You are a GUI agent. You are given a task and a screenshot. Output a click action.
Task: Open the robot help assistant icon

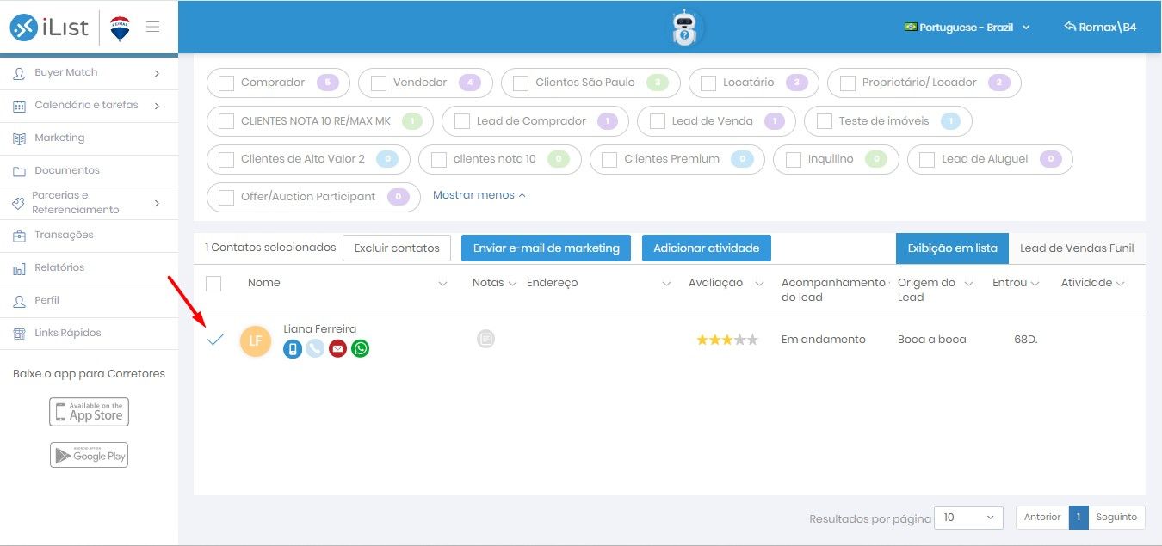[687, 28]
